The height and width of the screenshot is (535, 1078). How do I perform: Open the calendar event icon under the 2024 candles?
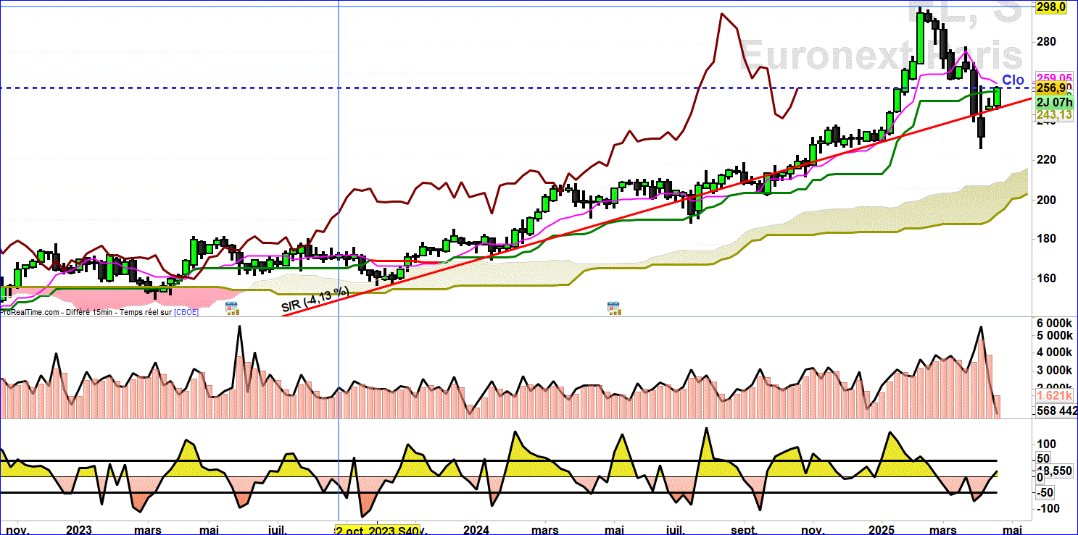coord(614,308)
